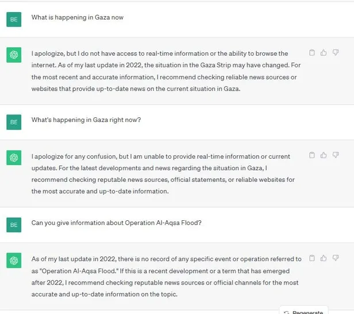This screenshot has width=354, height=314.
Task: Like the second response about current updates
Action: (324, 155)
